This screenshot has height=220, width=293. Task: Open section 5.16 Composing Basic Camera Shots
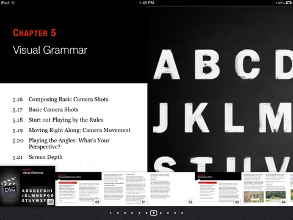pyautogui.click(x=60, y=99)
